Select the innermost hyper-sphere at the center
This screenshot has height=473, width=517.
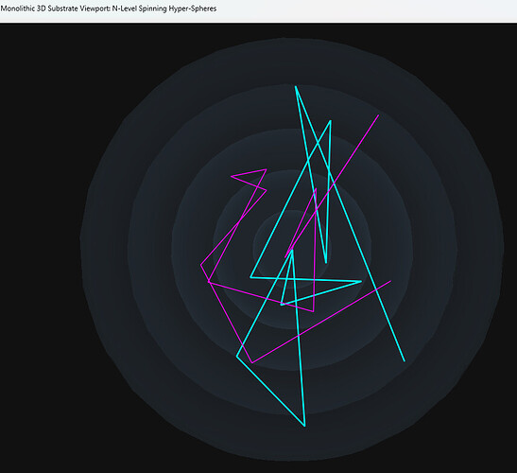pos(291,248)
